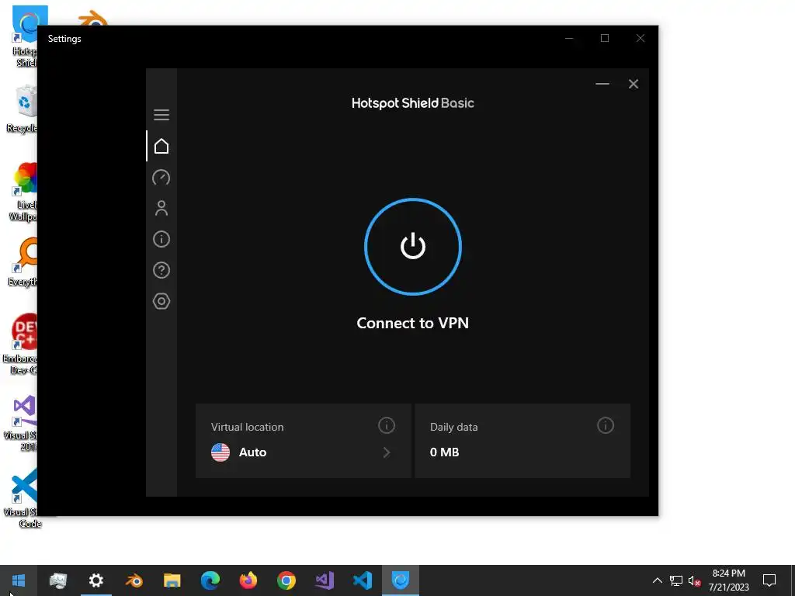Expand the Virtual location chevron arrow
This screenshot has width=795, height=596.
click(387, 452)
